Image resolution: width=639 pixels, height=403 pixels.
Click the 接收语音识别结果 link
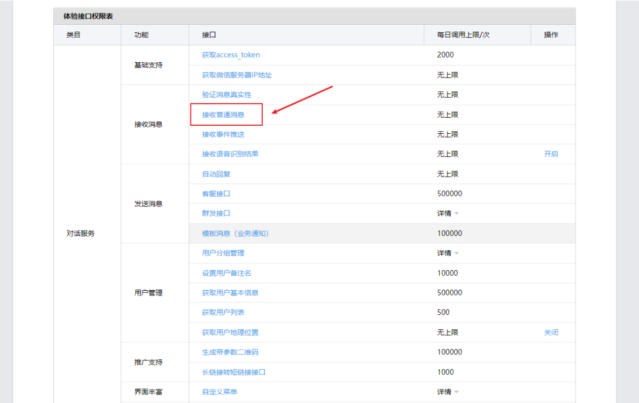pos(230,154)
